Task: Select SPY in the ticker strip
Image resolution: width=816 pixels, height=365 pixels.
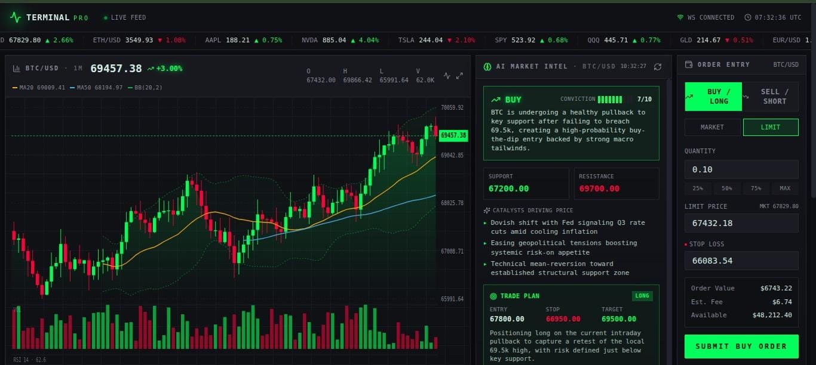Action: (x=532, y=41)
